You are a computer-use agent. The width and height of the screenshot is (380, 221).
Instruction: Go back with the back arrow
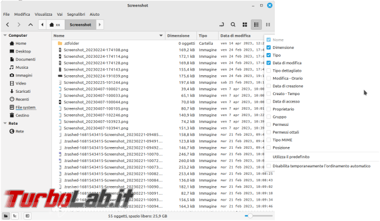8,24
